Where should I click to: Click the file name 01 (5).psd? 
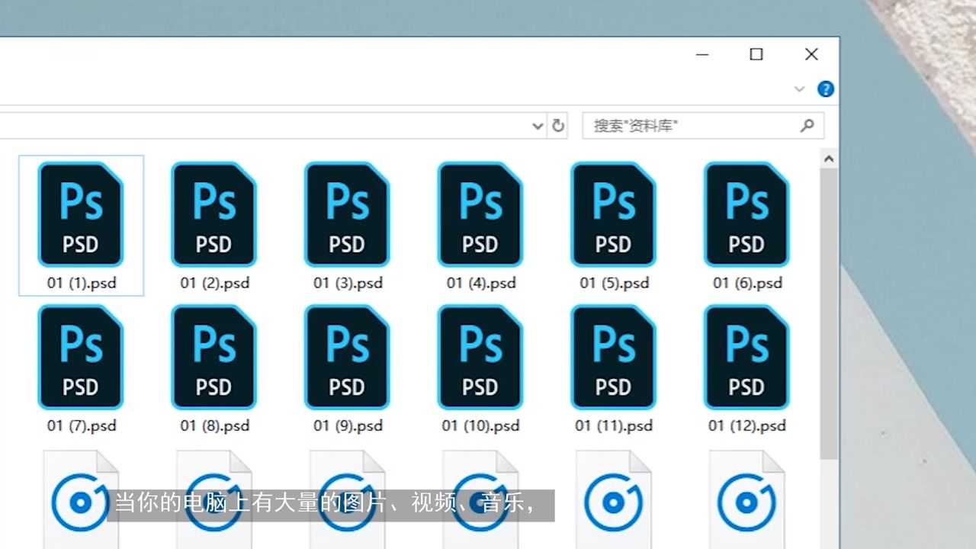(614, 283)
